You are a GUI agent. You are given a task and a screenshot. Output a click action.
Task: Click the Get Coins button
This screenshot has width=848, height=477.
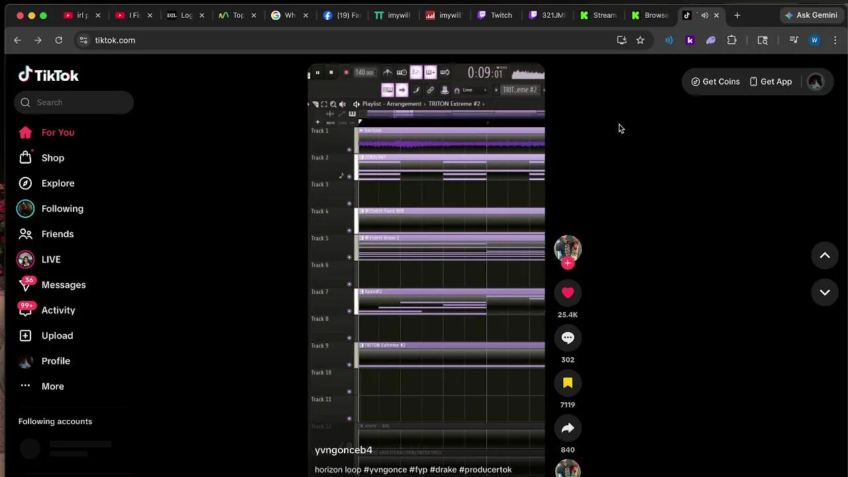[x=715, y=81]
